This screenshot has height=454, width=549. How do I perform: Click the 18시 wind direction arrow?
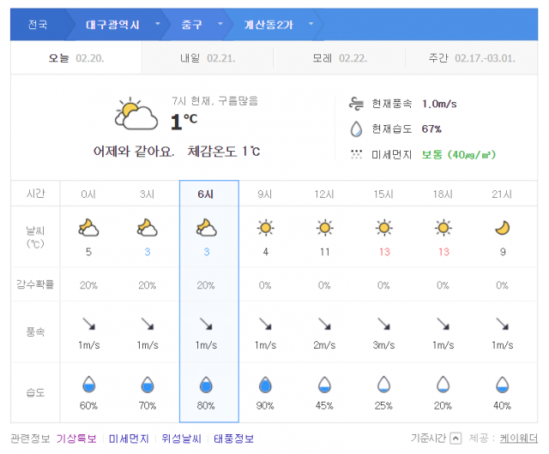443,324
